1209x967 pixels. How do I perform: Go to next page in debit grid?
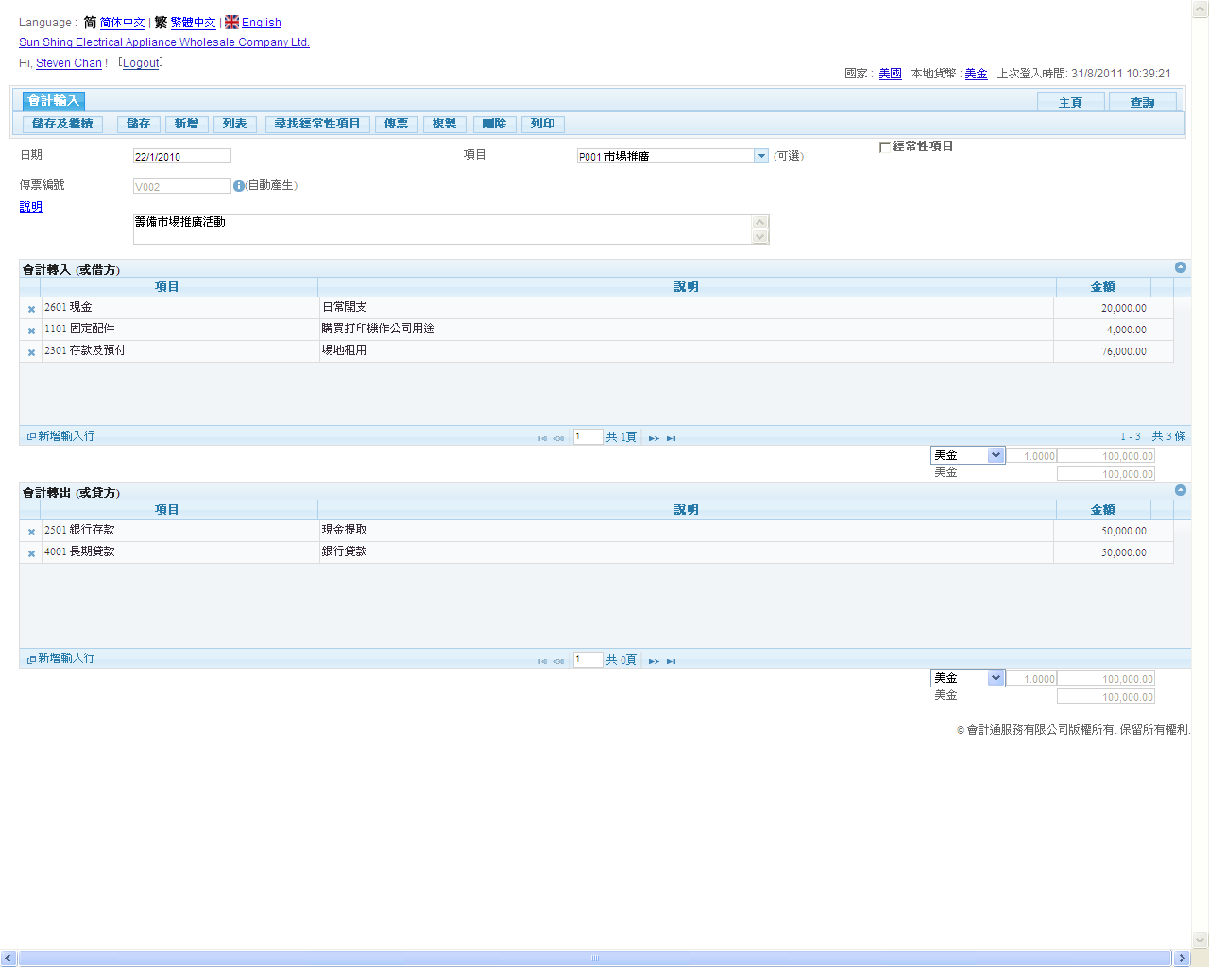[x=654, y=438]
